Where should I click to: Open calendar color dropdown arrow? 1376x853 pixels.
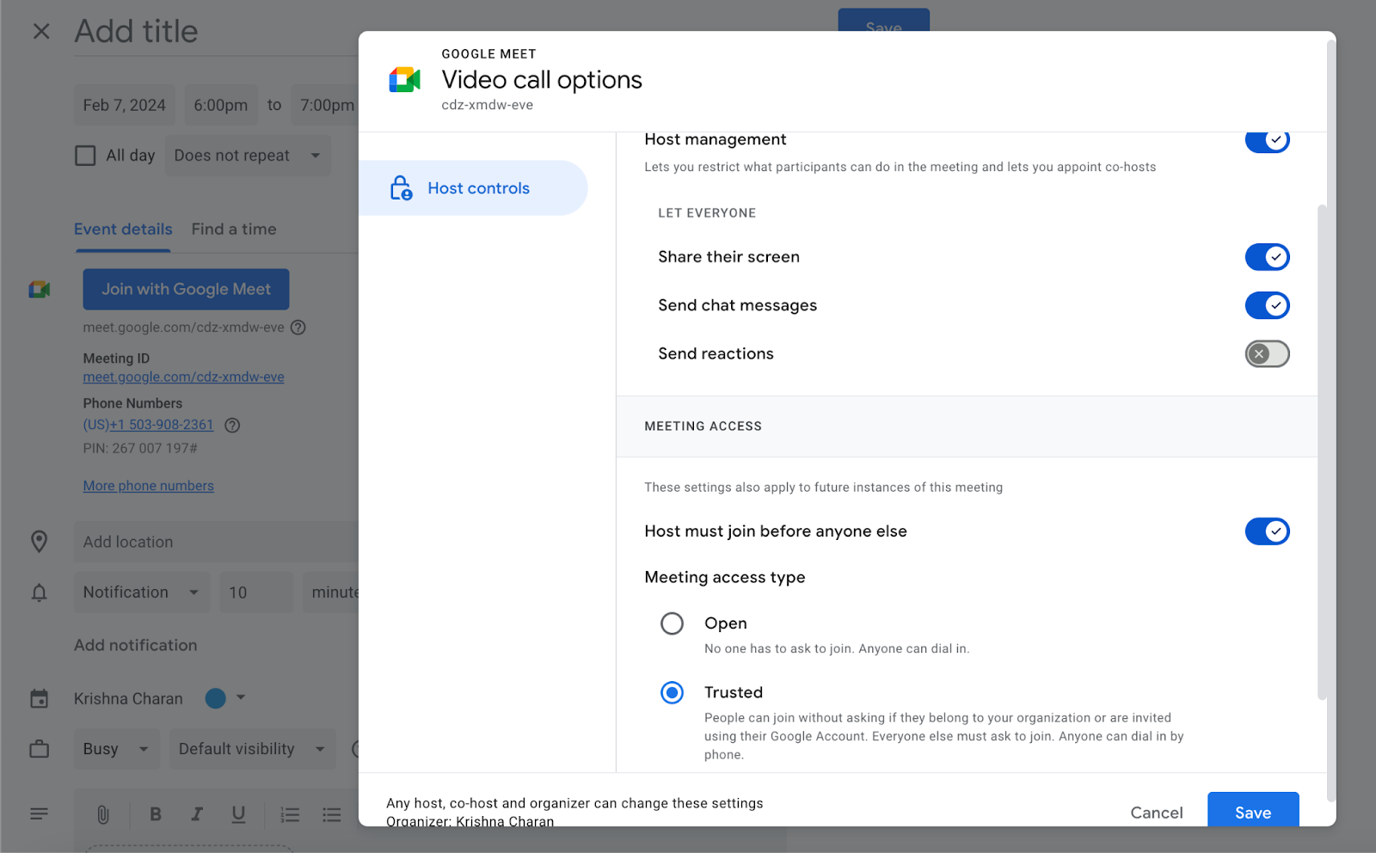(241, 697)
